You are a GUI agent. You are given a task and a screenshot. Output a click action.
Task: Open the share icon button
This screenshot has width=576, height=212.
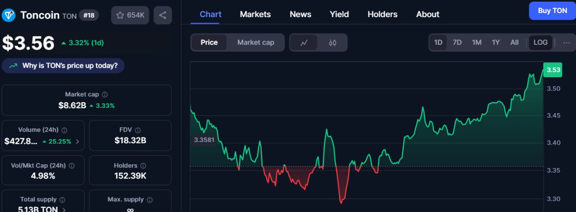click(x=162, y=15)
